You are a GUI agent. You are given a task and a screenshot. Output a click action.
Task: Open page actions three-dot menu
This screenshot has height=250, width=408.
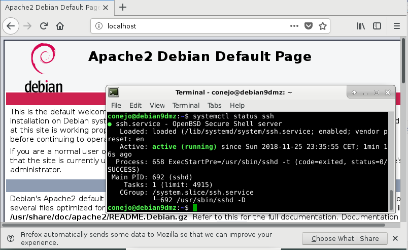pyautogui.click(x=294, y=26)
